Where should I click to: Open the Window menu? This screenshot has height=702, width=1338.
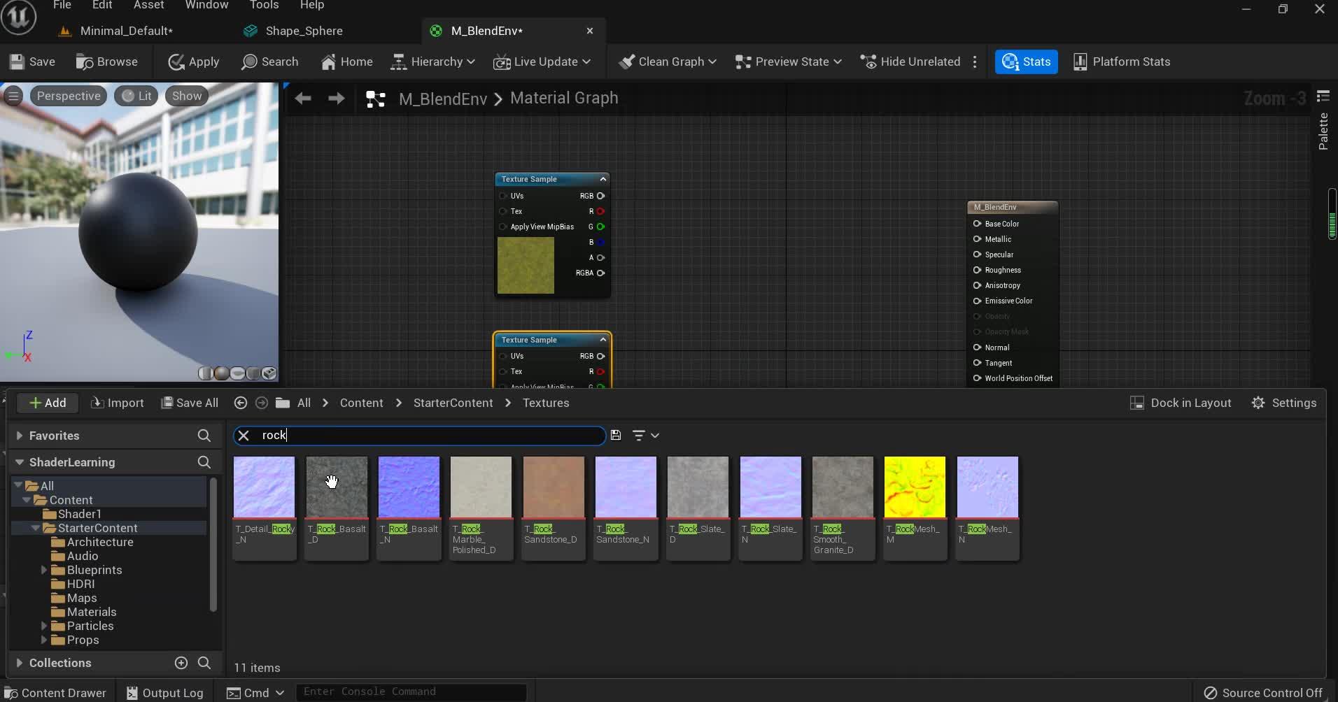click(207, 5)
